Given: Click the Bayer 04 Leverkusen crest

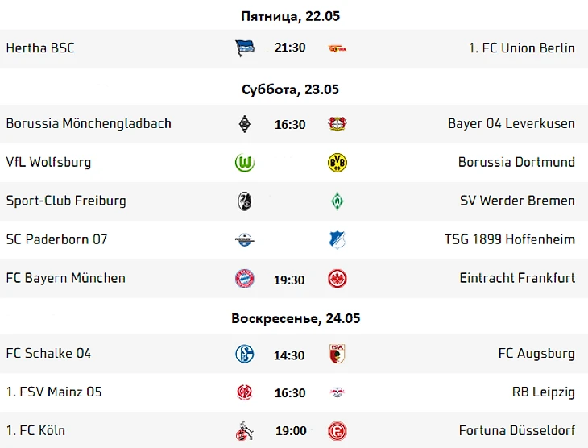Looking at the screenshot, I should pyautogui.click(x=337, y=124).
